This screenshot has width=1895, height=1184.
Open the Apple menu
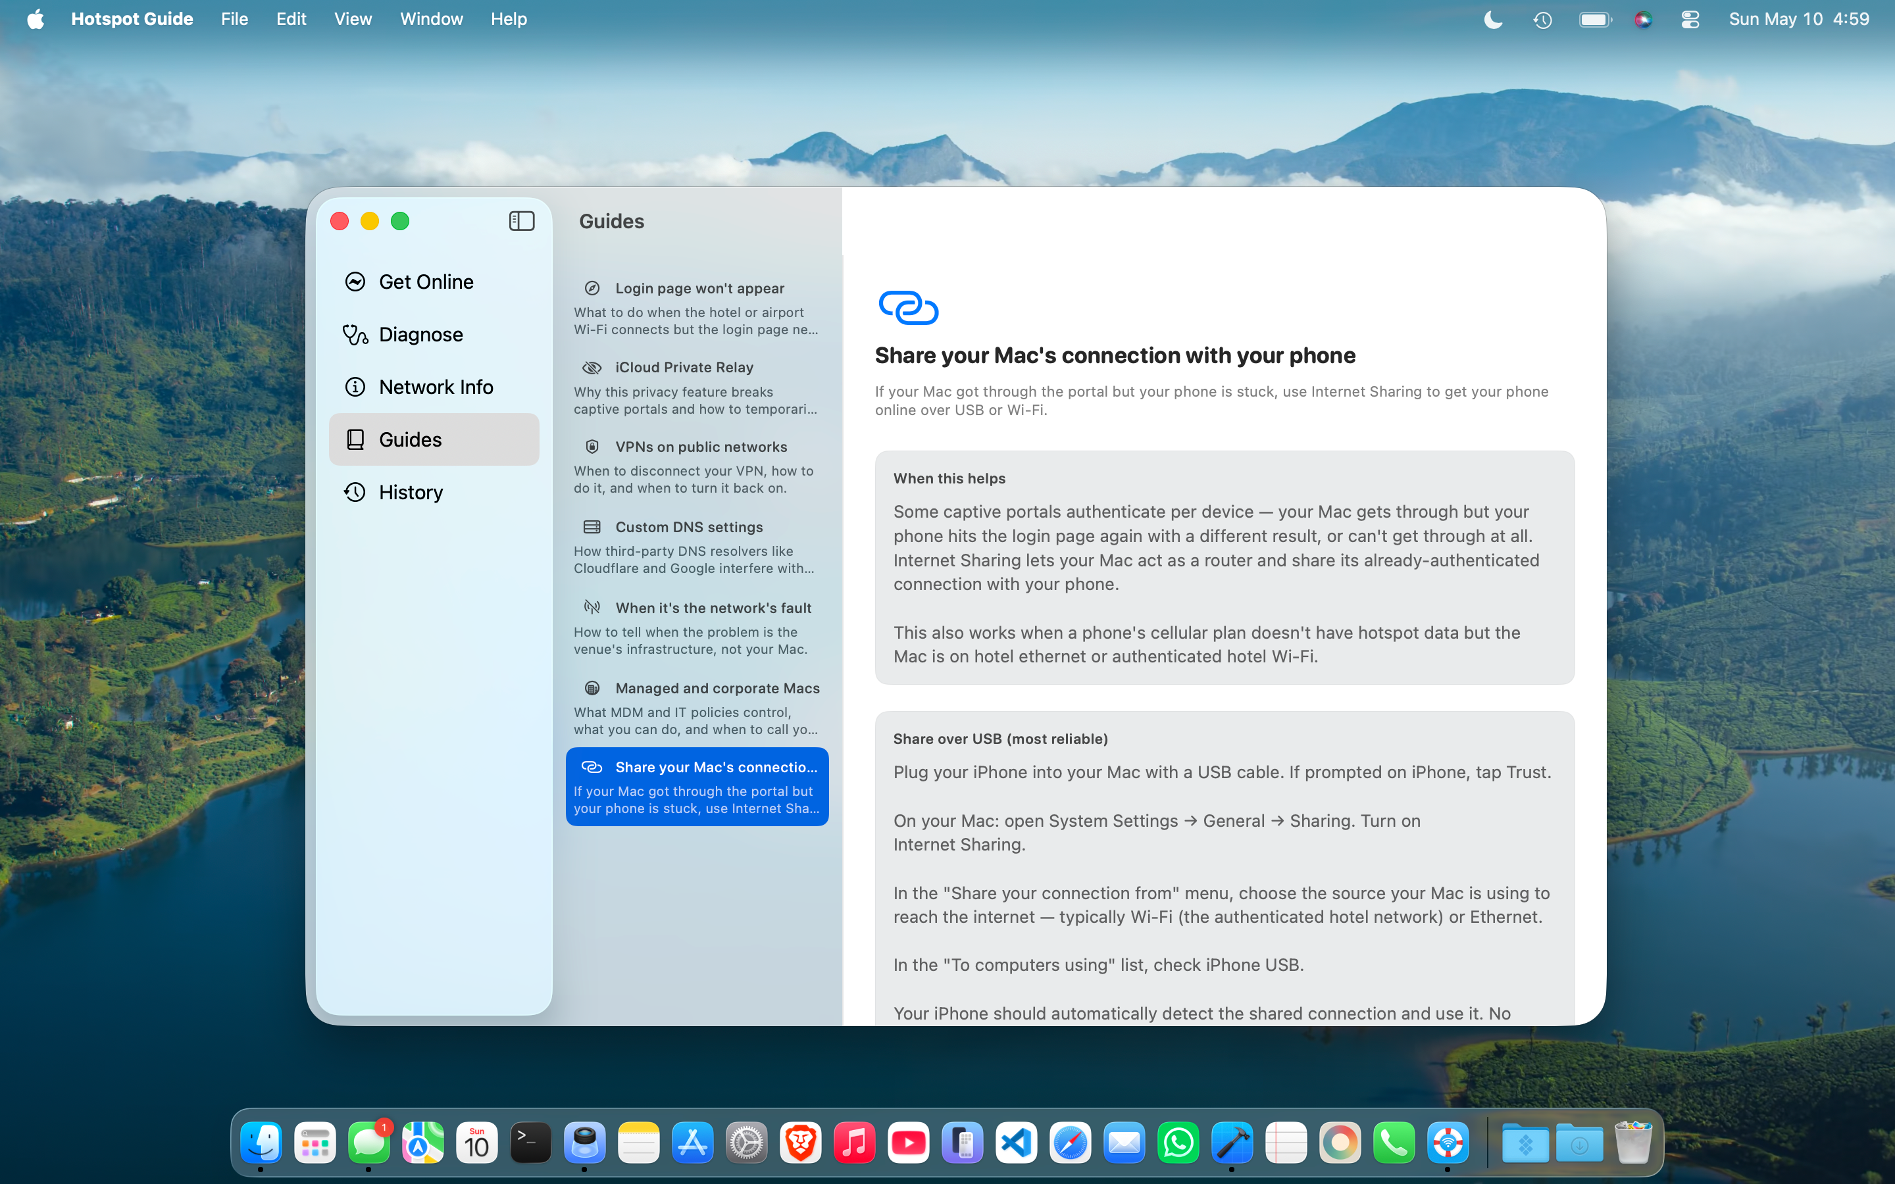coord(36,19)
